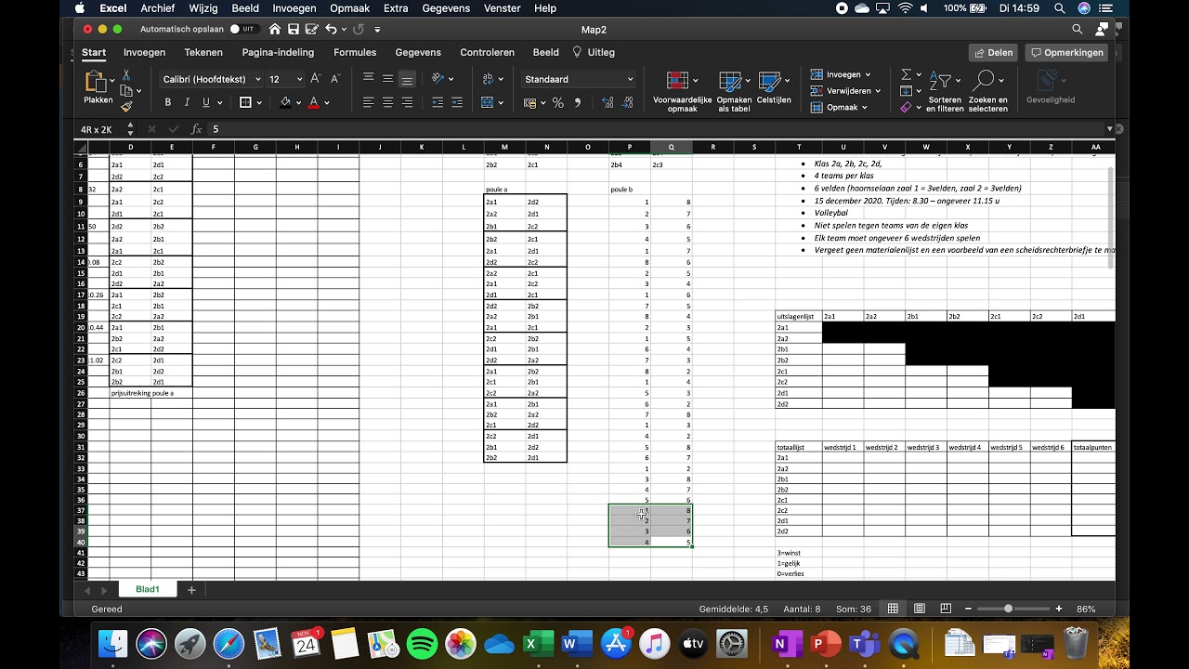1189x669 pixels.
Task: Align cell text to the right
Action: click(407, 102)
